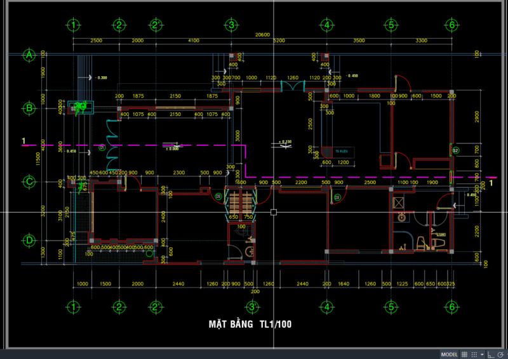
Task: Select the bottom axis bubble numbered 6
Action: click(x=451, y=307)
